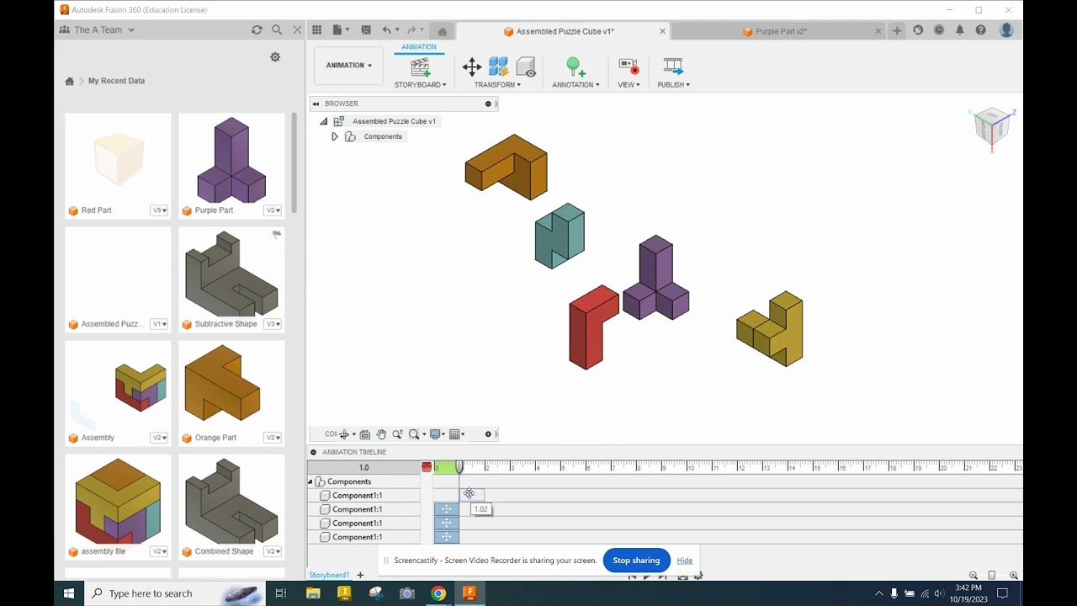
Task: Click the red trash scratch-zone marker
Action: pyautogui.click(x=427, y=467)
